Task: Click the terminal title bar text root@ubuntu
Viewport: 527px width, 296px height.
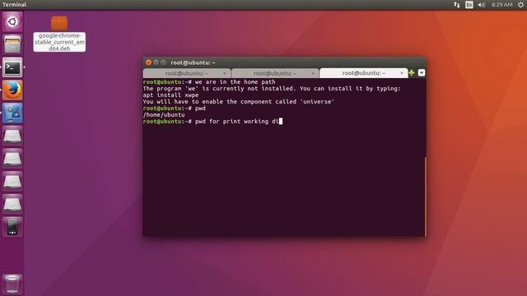Action: pos(193,62)
